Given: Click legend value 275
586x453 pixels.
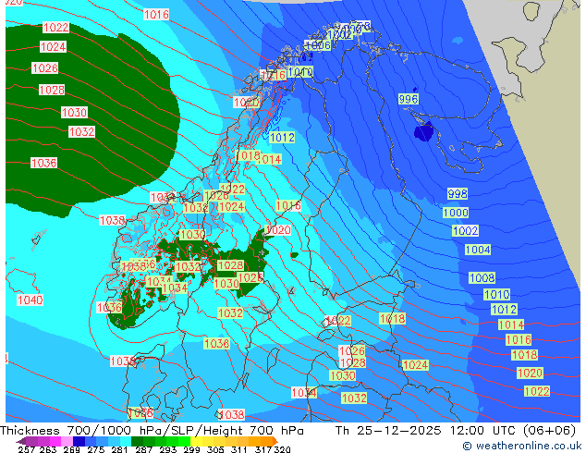Looking at the screenshot, I should tap(96, 449).
